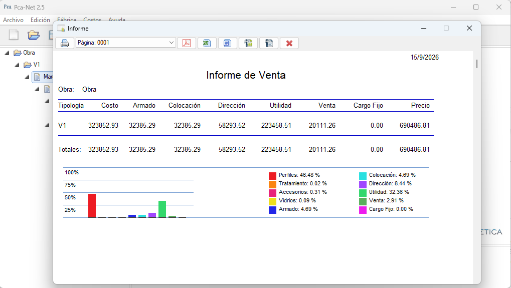
Task: Click V1 row Costo value 323852.93
Action: click(x=103, y=125)
